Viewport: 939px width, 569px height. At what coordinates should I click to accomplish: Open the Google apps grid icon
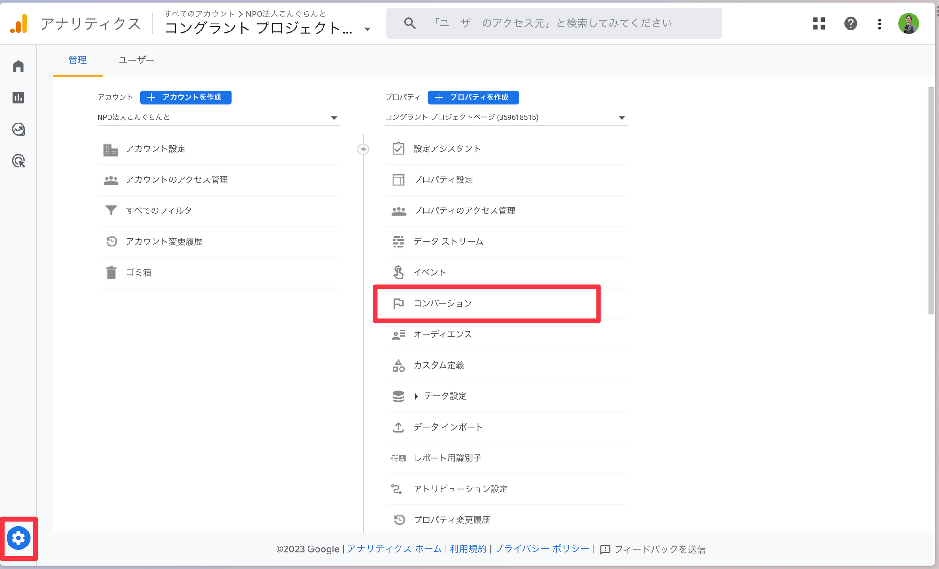point(819,23)
